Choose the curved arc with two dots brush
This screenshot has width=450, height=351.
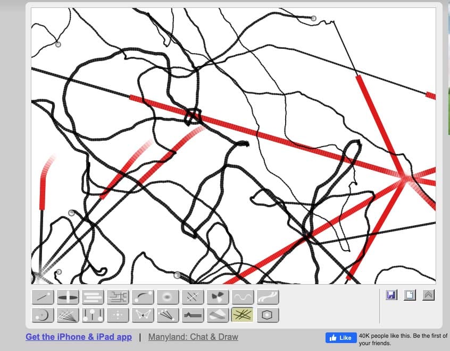(x=143, y=297)
